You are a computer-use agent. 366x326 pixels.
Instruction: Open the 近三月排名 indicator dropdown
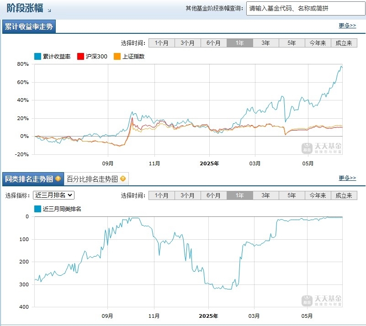coord(53,195)
